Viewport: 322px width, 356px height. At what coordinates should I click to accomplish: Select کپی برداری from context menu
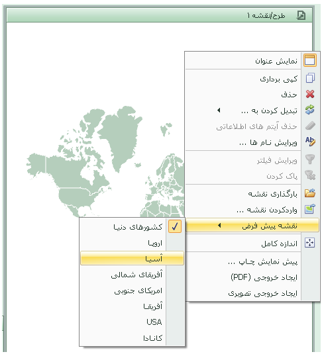252,79
